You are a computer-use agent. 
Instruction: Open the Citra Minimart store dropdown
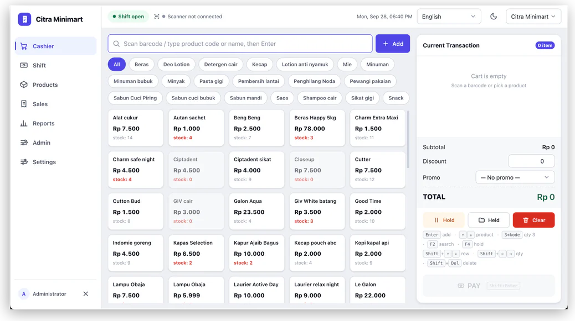[x=533, y=17]
